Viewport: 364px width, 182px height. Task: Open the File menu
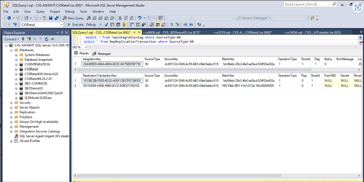[6, 11]
